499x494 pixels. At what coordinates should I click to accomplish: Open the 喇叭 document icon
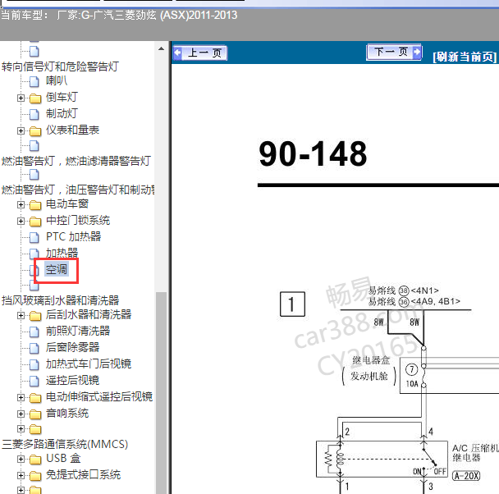(34, 81)
